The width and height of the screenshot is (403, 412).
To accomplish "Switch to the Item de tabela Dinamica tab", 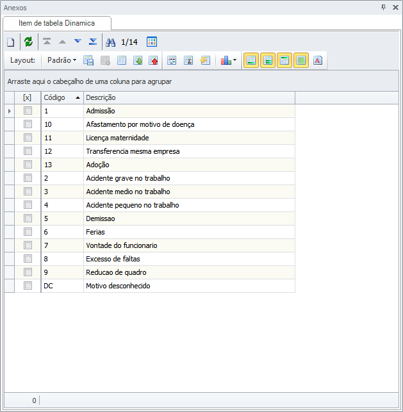I will coord(57,23).
